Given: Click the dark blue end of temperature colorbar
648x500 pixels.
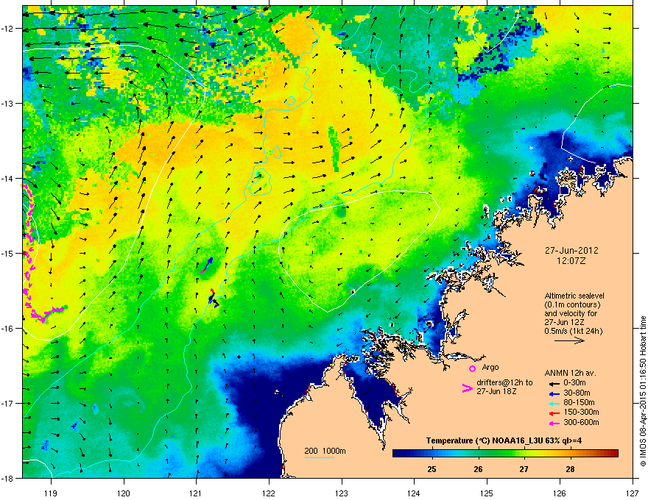Looking at the screenshot, I should click(x=396, y=454).
